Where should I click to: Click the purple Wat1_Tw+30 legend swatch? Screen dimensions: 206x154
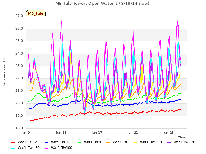169,142
